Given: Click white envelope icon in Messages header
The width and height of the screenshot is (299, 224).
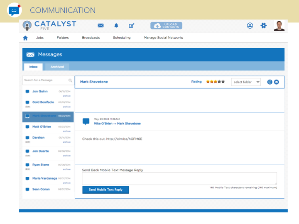Looking at the screenshot, I should pyautogui.click(x=30, y=55).
